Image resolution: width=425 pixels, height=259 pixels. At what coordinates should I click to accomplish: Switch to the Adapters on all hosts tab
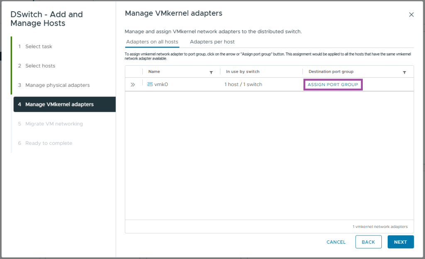tap(152, 42)
